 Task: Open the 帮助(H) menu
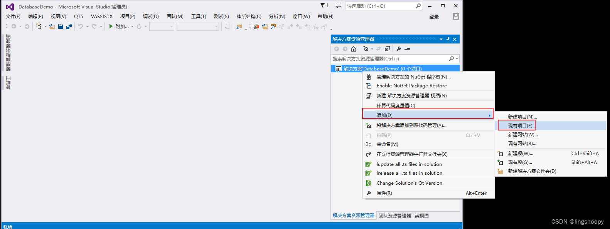click(325, 17)
